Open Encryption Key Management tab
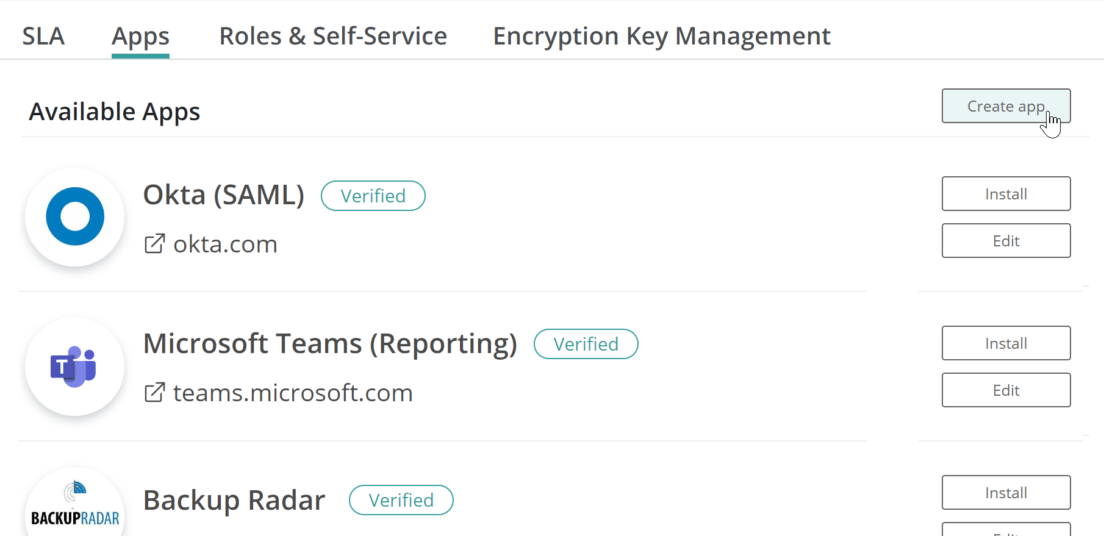The height and width of the screenshot is (536, 1104). 661,36
